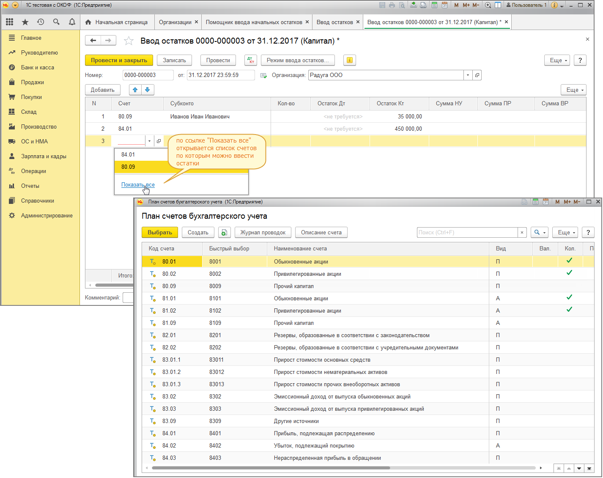The width and height of the screenshot is (603, 478).
Task: Expand the Организация dropdown arrow
Action: pyautogui.click(x=468, y=75)
